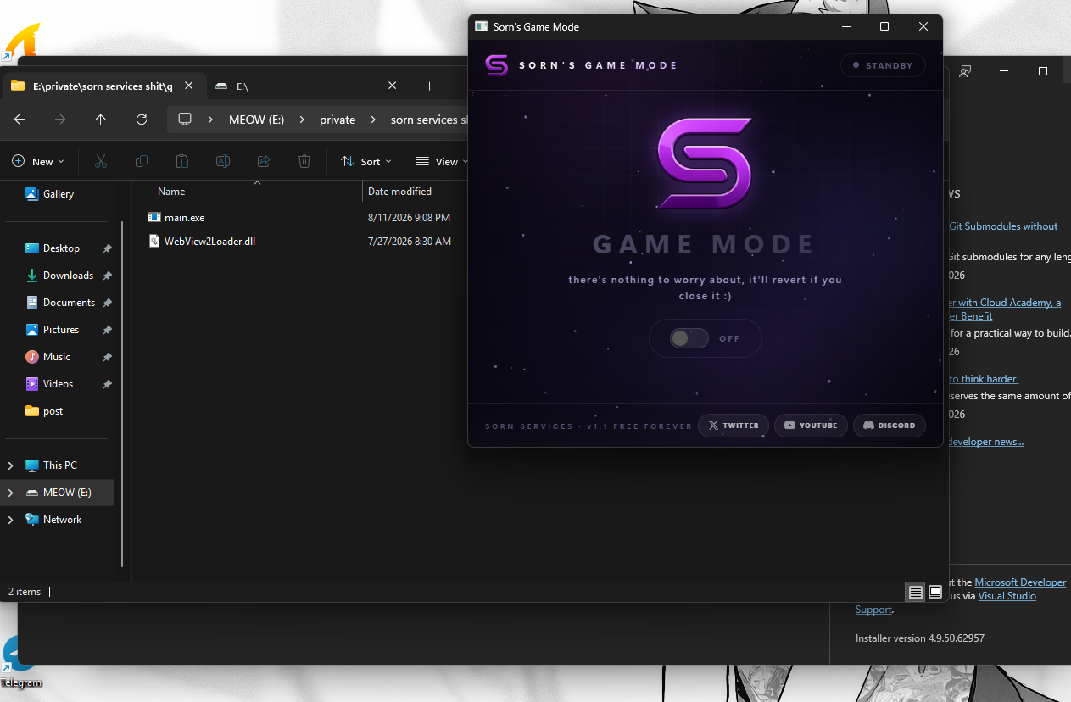
Task: Add a new File Explorer tab
Action: point(429,86)
